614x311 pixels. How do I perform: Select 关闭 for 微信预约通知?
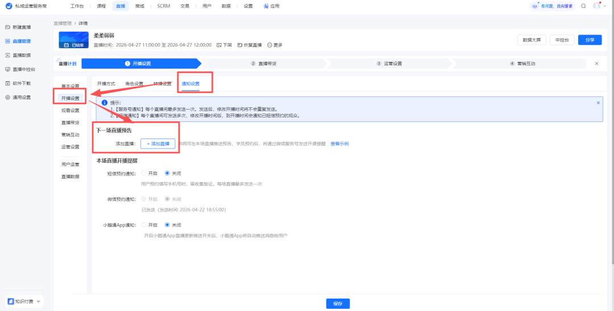(168, 199)
